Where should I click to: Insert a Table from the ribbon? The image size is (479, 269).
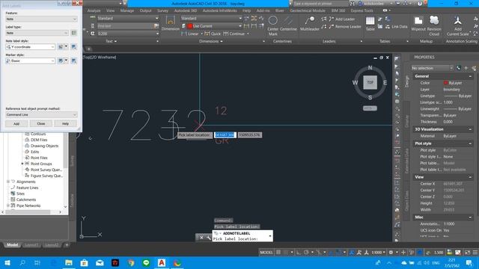pyautogui.click(x=370, y=23)
